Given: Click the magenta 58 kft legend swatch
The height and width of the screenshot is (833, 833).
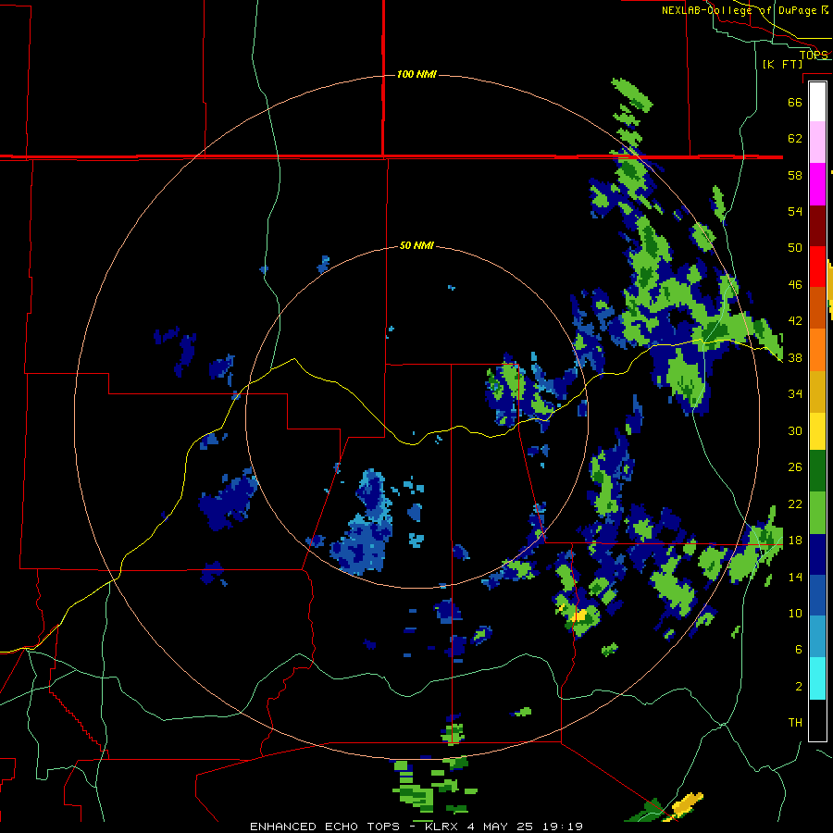Looking at the screenshot, I should [817, 184].
